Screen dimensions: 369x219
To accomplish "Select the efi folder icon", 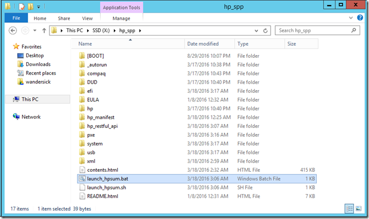I will pos(82,91).
